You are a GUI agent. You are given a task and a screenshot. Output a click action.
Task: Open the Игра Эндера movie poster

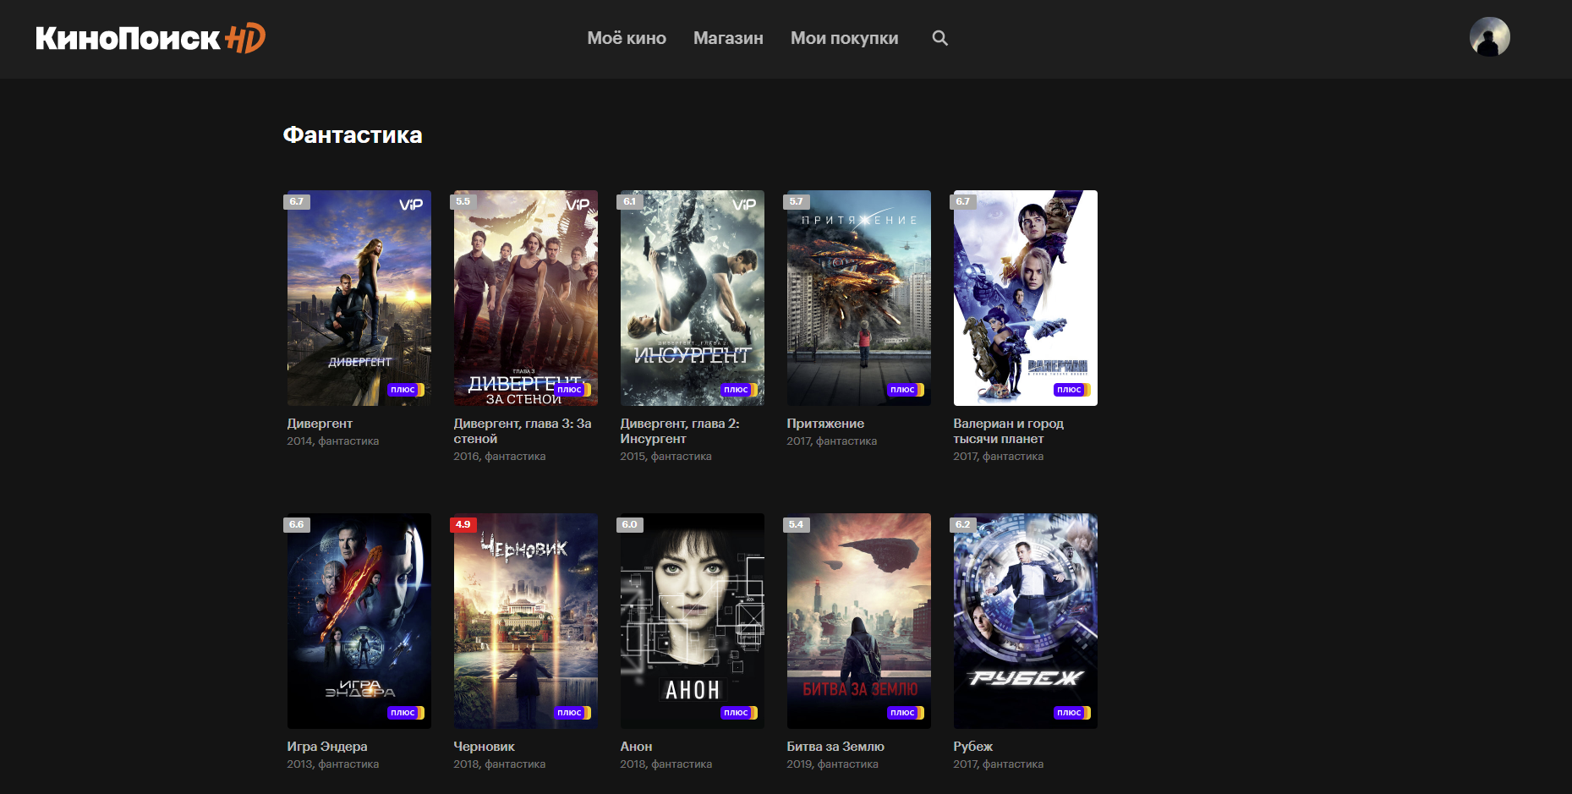pyautogui.click(x=359, y=621)
